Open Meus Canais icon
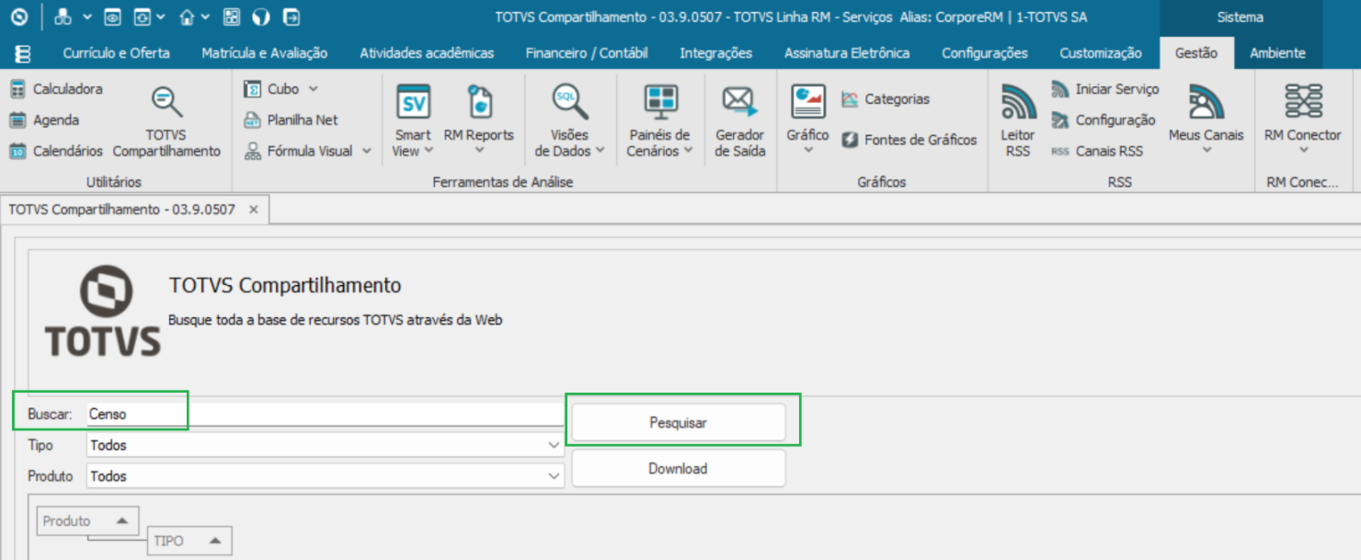The width and height of the screenshot is (1361, 560). click(1206, 102)
